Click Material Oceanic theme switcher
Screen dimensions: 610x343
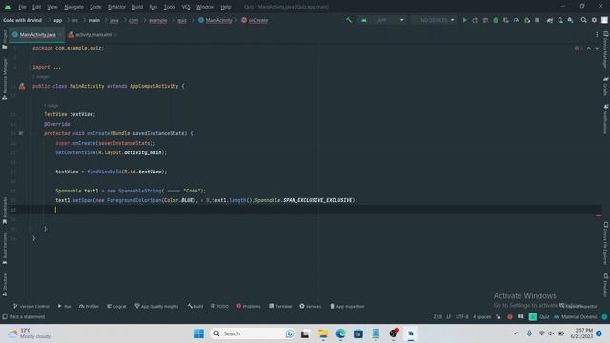[576, 317]
